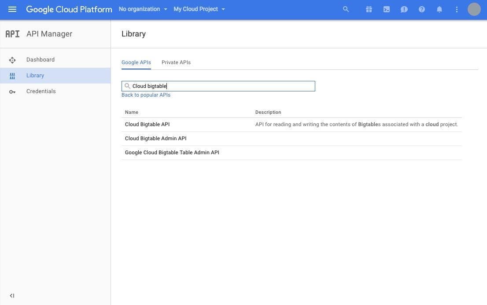Click the Cloud Bigtable API description text
Image resolution: width=487 pixels, height=305 pixels.
coord(357,124)
